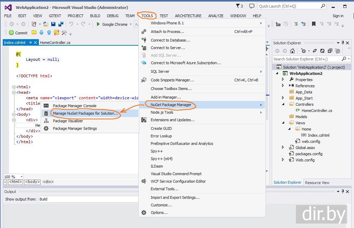This screenshot has height=228, width=354.
Task: Expand the Properties node in Solution Explorer
Action: coord(283,80)
